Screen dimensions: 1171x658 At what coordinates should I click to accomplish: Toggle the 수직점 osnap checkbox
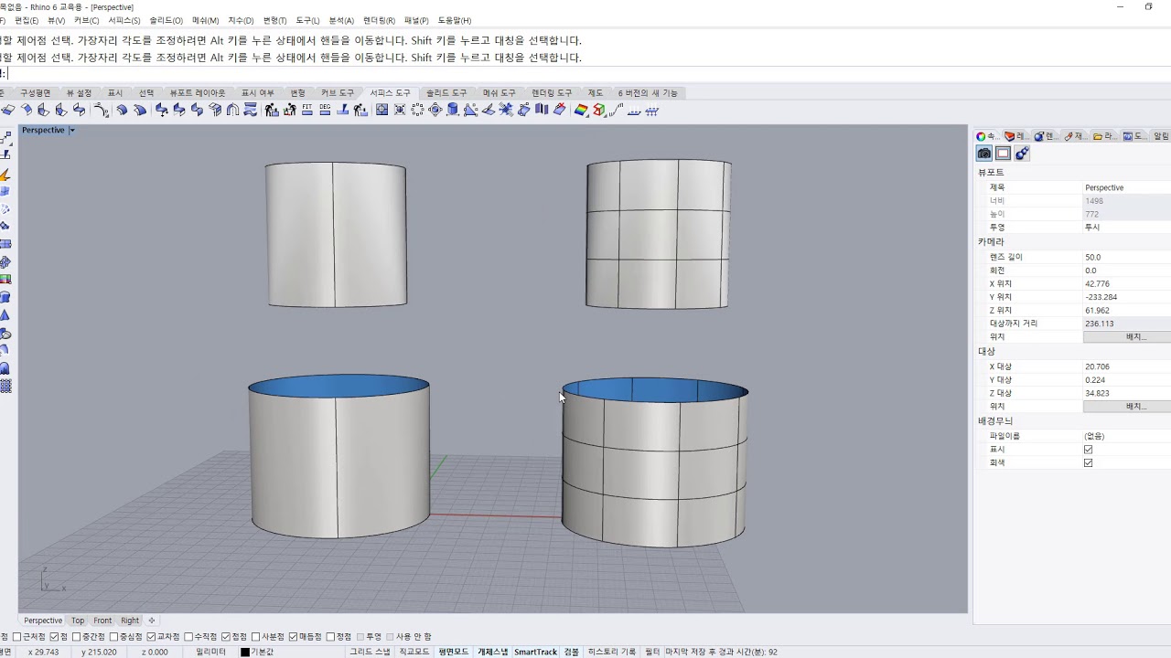[189, 637]
